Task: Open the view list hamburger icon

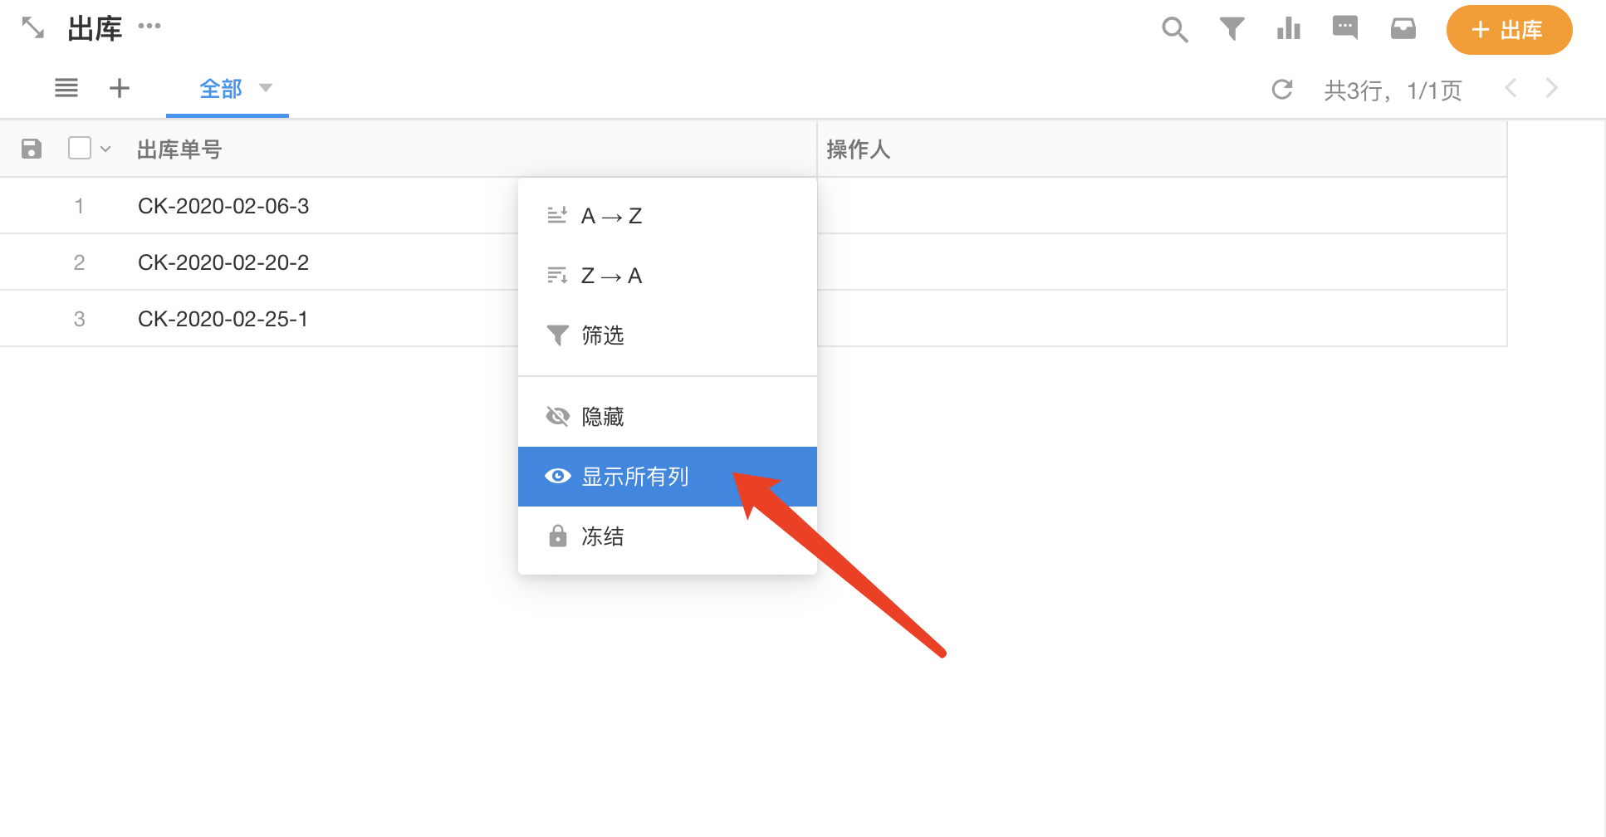Action: coord(66,88)
